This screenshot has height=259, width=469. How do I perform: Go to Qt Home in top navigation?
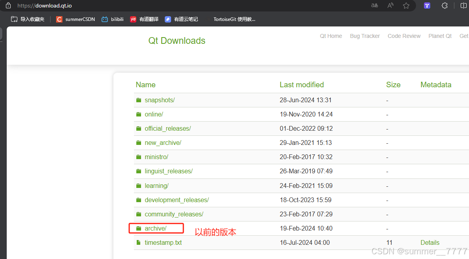[x=331, y=36]
